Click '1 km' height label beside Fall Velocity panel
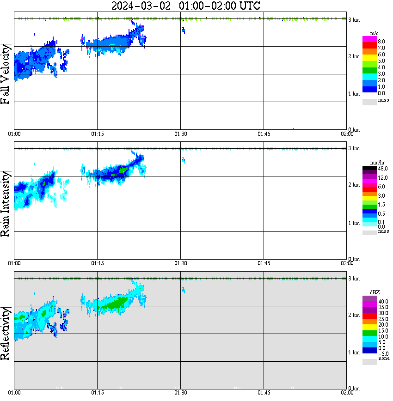The height and width of the screenshot is (401, 393). [x=354, y=94]
